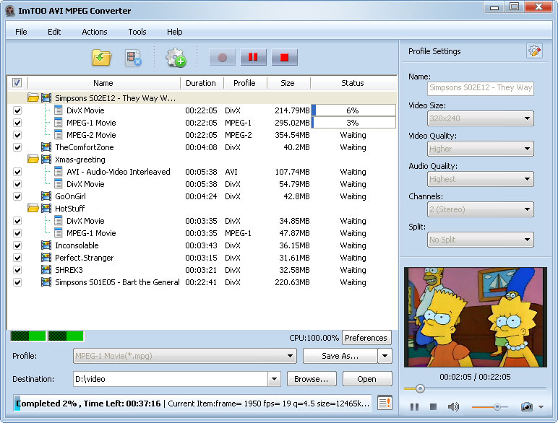The width and height of the screenshot is (558, 423).
Task: Open the log report icon
Action: coord(385,403)
